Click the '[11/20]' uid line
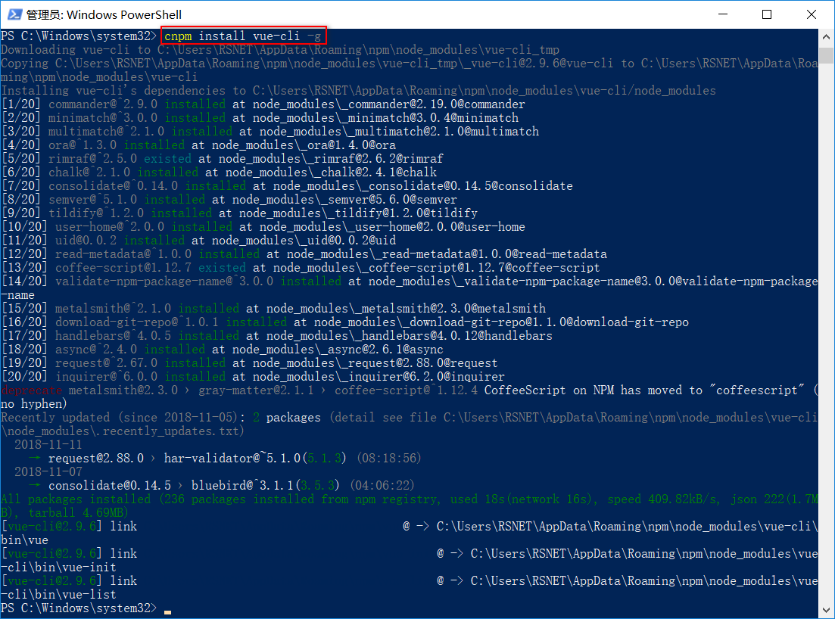This screenshot has height=619, width=835. [198, 240]
